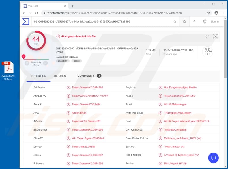Close the VirusTotal tab

(65, 6)
